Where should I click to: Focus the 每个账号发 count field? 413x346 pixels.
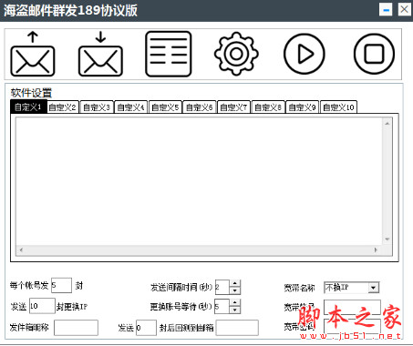pos(61,285)
